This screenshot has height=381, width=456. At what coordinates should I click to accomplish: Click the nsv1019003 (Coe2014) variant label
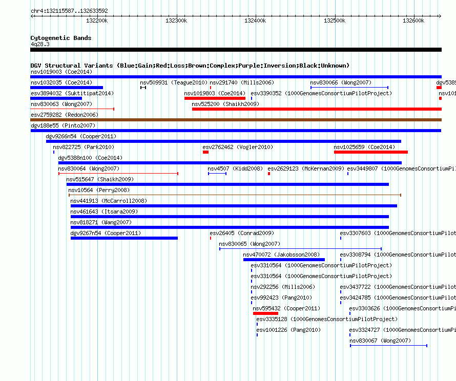point(61,72)
